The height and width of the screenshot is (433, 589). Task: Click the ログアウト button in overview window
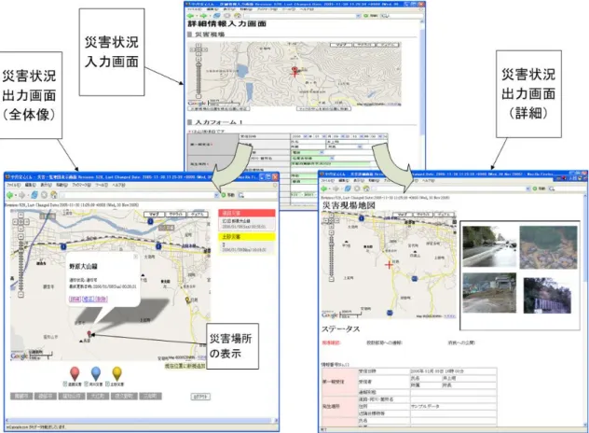tap(200, 397)
